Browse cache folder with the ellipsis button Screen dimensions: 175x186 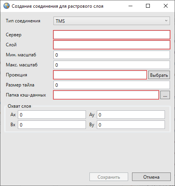click(165, 95)
